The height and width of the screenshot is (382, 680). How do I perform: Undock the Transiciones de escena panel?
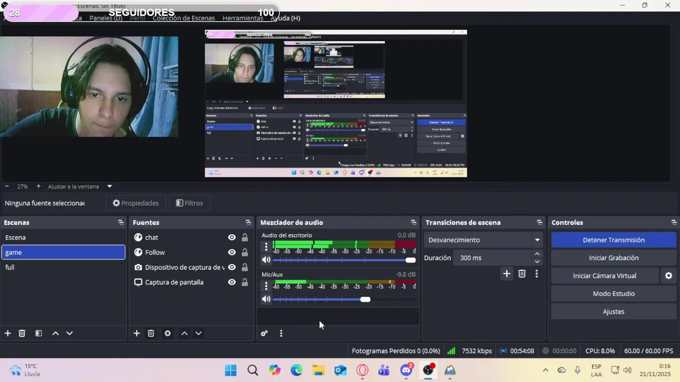pos(540,222)
